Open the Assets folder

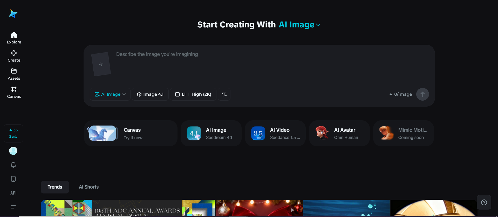[x=14, y=74]
